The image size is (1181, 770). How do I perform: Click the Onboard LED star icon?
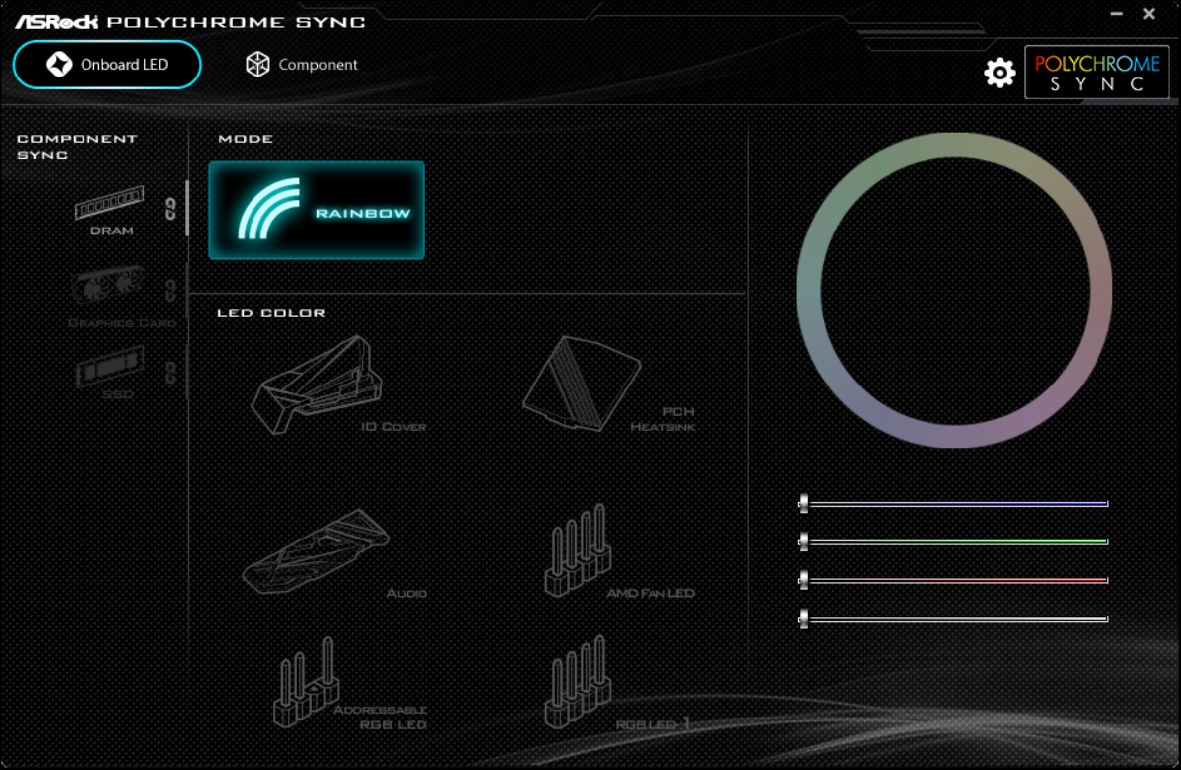[59, 65]
